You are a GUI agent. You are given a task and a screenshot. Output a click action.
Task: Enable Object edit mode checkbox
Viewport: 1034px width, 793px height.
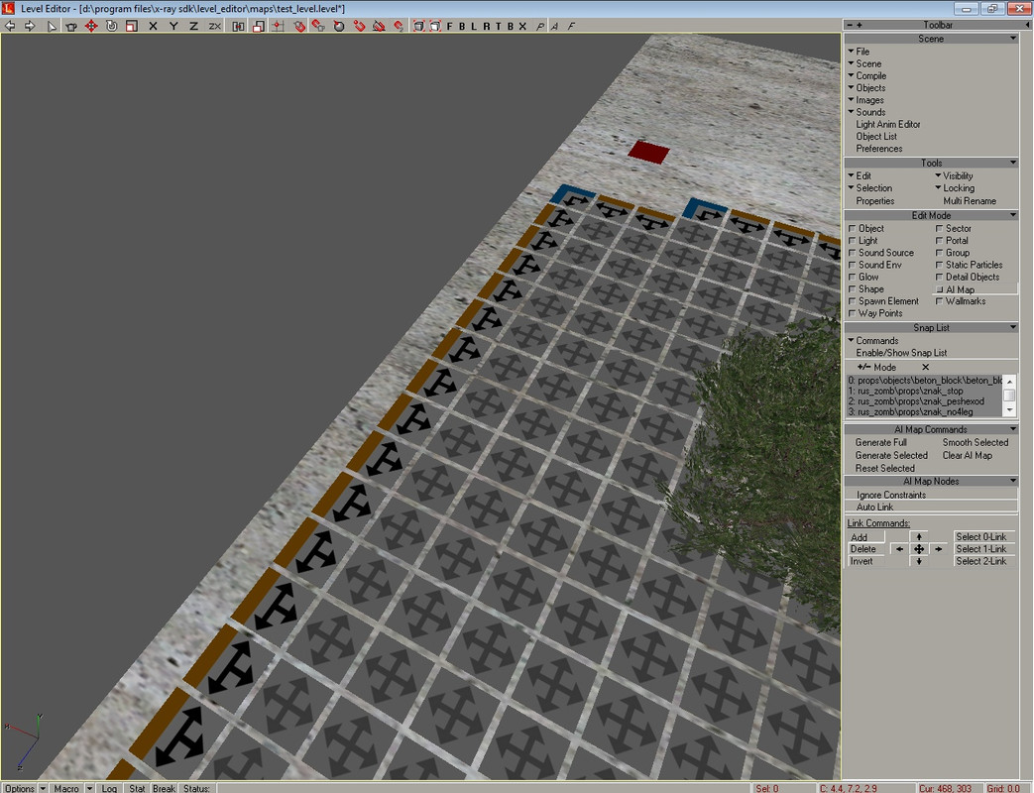(852, 229)
